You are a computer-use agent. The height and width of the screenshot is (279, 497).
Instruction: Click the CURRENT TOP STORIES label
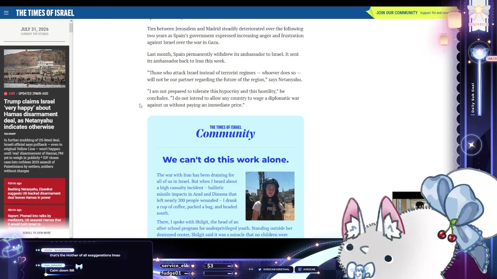tap(35, 34)
